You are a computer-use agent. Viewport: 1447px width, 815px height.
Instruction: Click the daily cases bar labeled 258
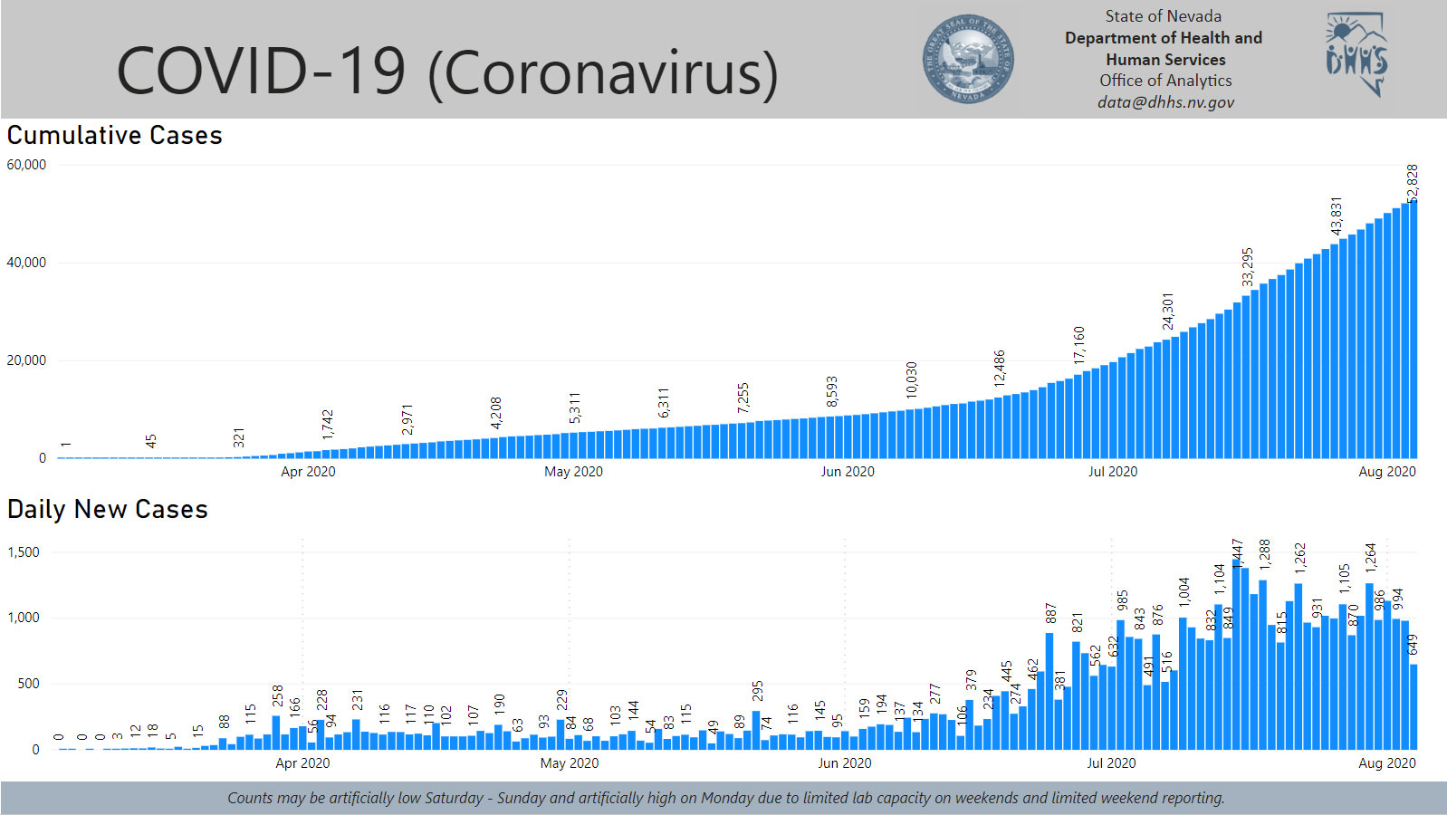coord(276,733)
